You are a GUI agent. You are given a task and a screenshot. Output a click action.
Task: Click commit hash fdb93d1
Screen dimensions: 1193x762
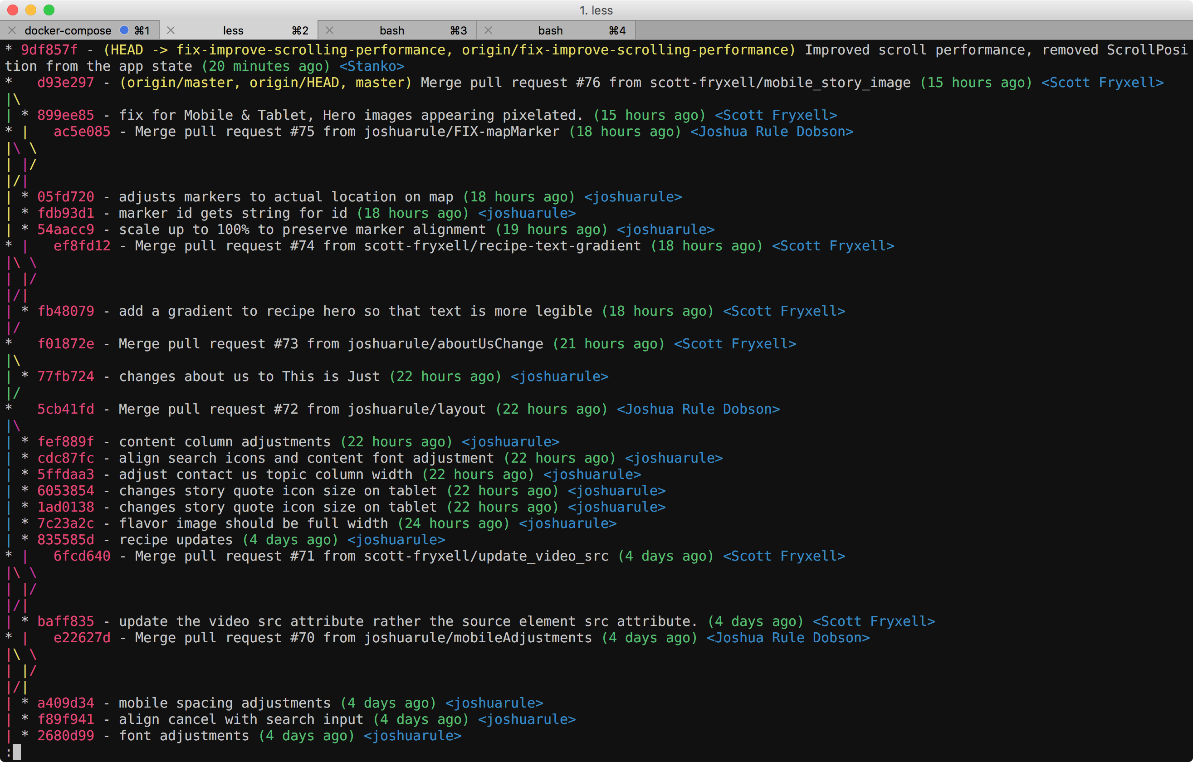pos(65,214)
